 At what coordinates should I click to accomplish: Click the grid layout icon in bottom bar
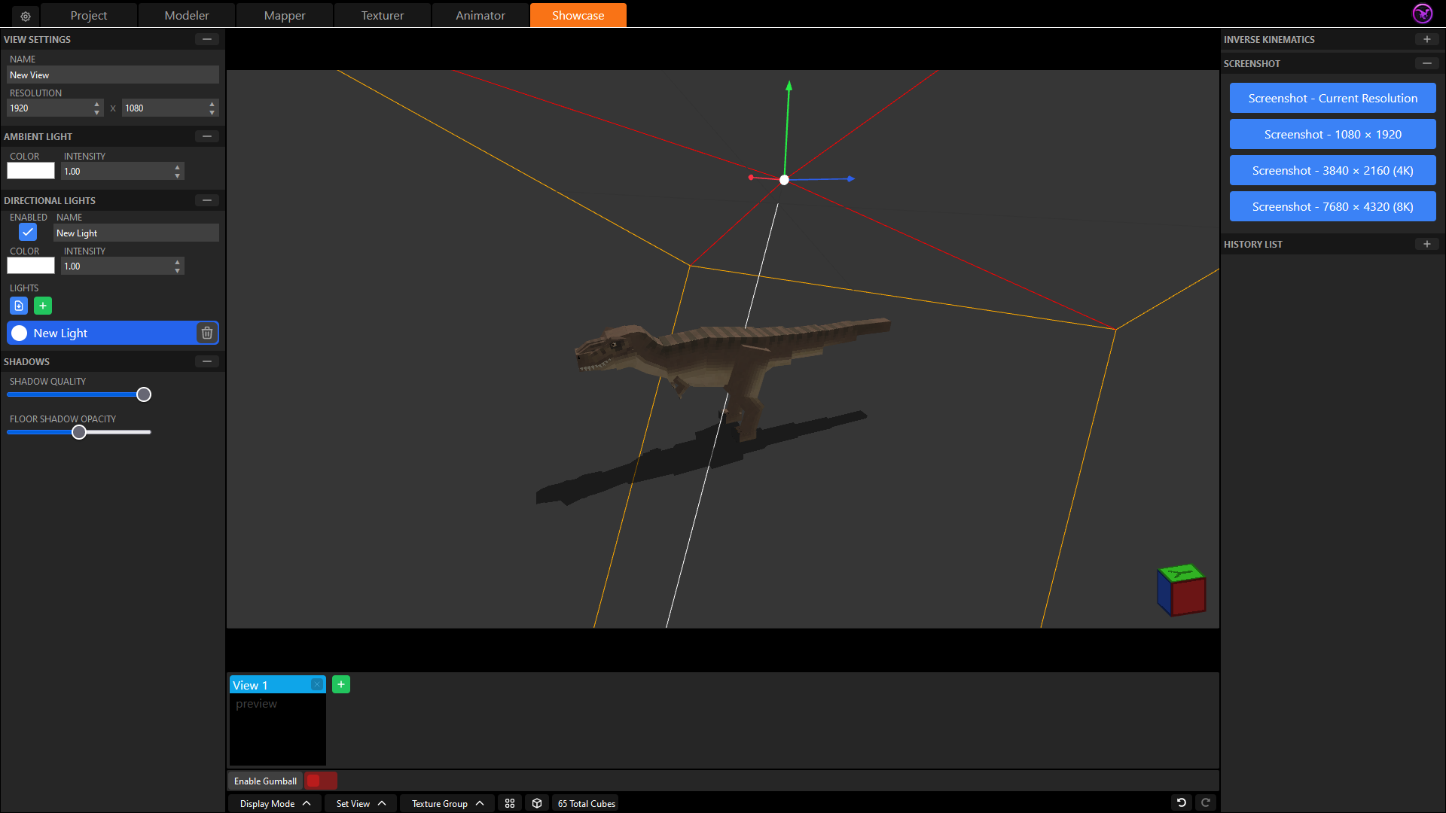[510, 803]
